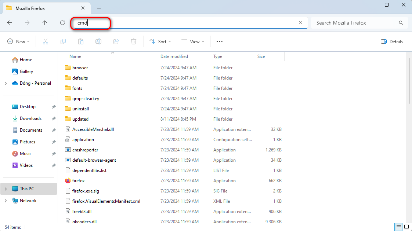
Task: Unpin Pictures using its pin icon
Action: [54, 142]
